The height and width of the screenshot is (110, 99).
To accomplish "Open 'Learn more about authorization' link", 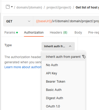I will click(23, 67).
